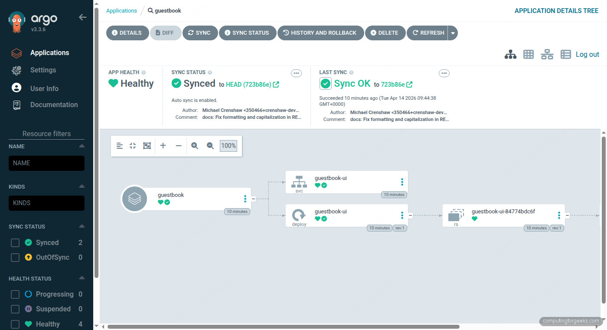
Task: Collapse the SYNC STATUS filter section
Action: click(x=82, y=226)
